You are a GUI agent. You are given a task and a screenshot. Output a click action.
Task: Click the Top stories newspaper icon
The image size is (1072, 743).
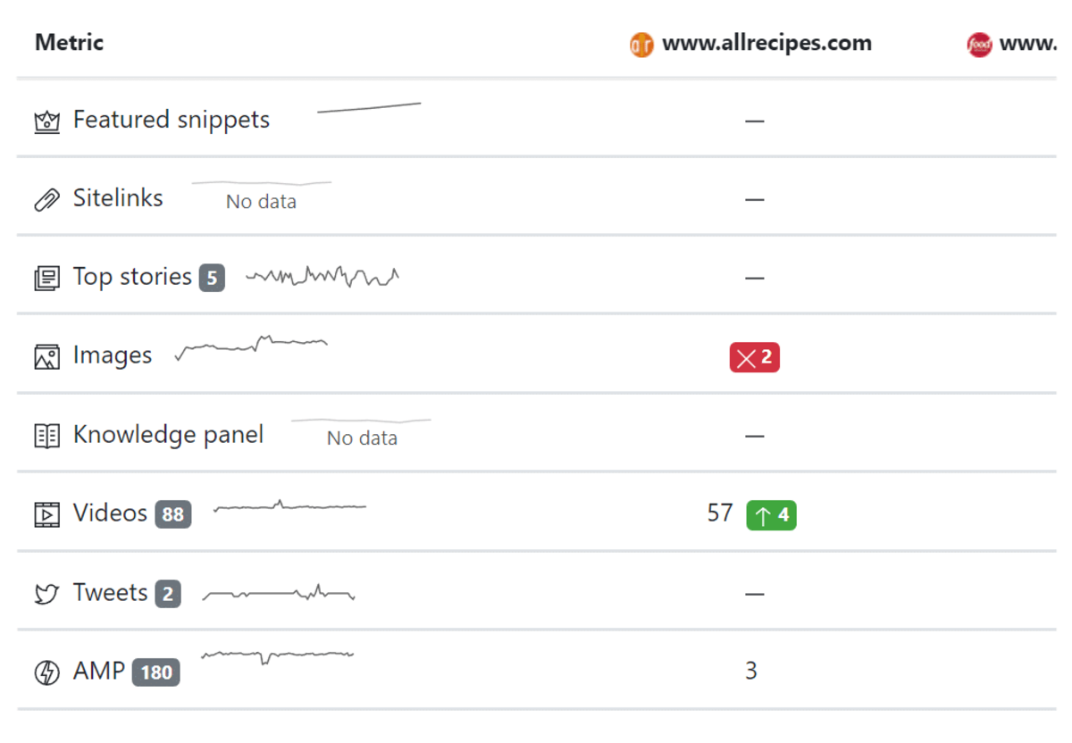pos(46,279)
